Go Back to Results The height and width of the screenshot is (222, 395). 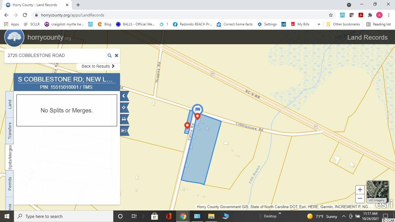(x=98, y=66)
